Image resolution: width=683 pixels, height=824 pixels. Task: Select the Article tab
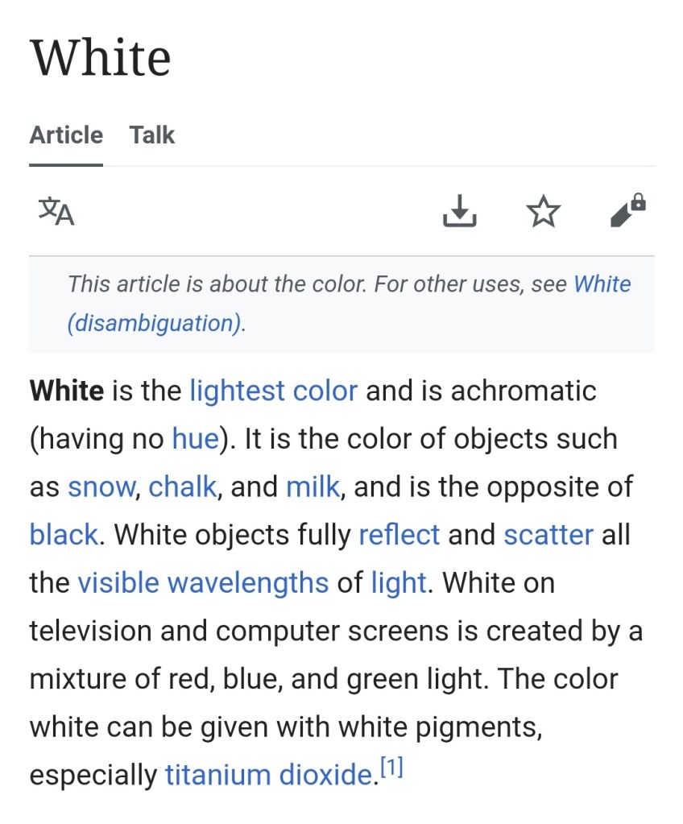tap(66, 135)
